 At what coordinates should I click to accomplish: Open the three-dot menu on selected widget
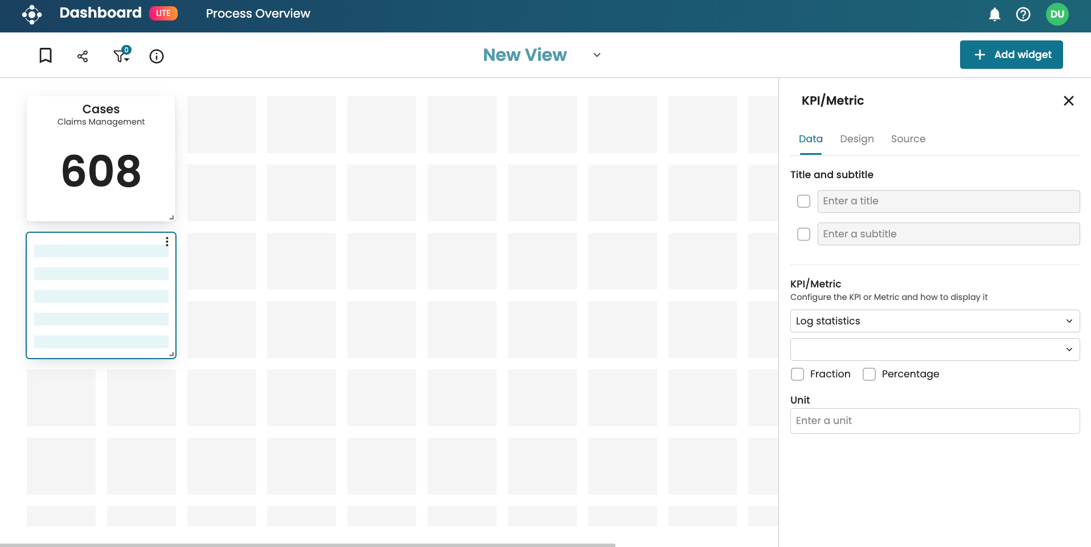pos(167,242)
